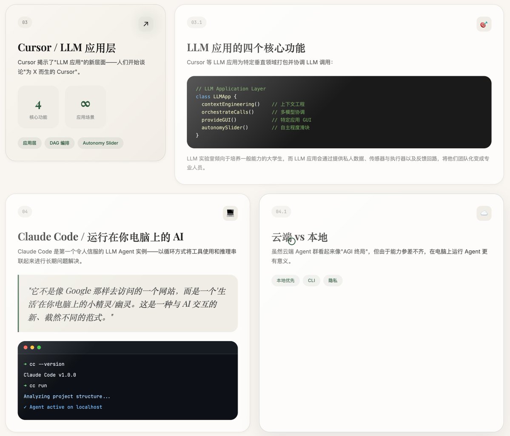Click the comment "// 自主程度滑块"
510x436 pixels.
291,128
